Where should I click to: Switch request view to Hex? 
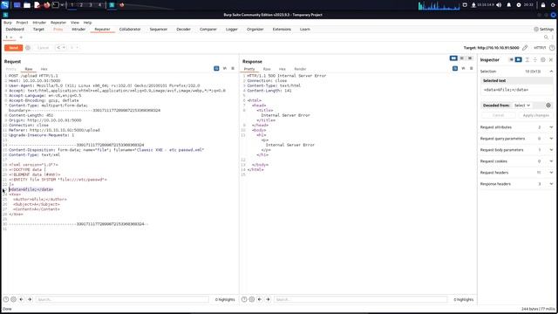44,69
